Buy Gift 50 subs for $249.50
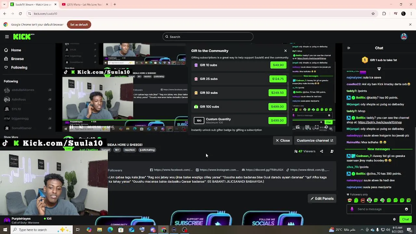Viewport: 416px width, 234px height. [278, 93]
